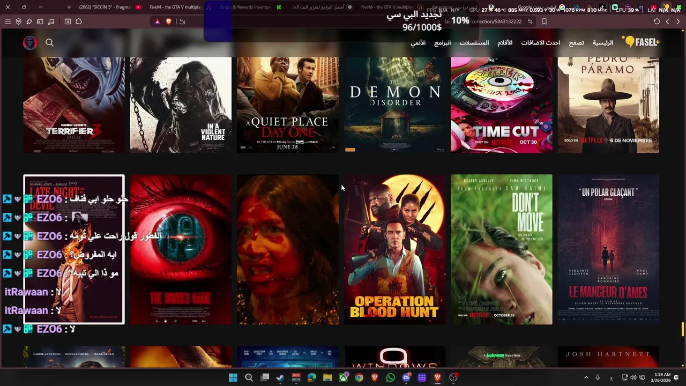Image resolution: width=686 pixels, height=386 pixels.
Task: Click the Fasel+ site logo
Action: click(640, 42)
